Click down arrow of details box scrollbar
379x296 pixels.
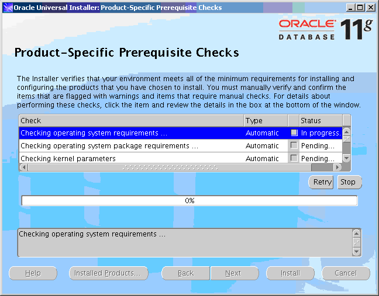356,252
